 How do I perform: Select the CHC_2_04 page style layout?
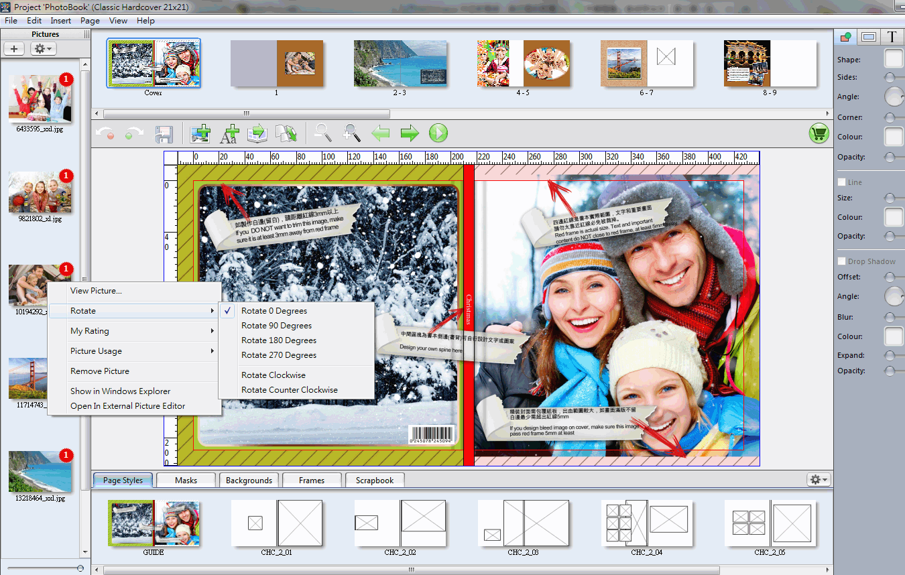(x=648, y=523)
